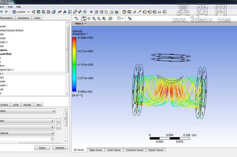Insert a Contour plot from the toolbar
Viewport: 237px width, 157px height.
39,12
